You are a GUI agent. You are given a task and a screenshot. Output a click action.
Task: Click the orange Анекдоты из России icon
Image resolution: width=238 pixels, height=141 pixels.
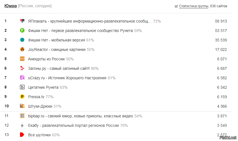pos(22,59)
